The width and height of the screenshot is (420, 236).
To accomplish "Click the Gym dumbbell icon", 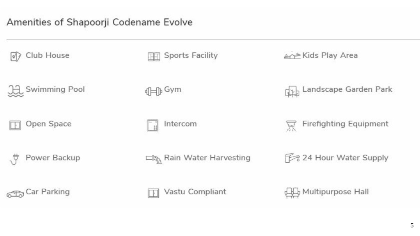I will [x=153, y=91].
